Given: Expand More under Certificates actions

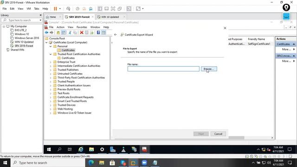Looking at the screenshot, I should pos(288,49).
